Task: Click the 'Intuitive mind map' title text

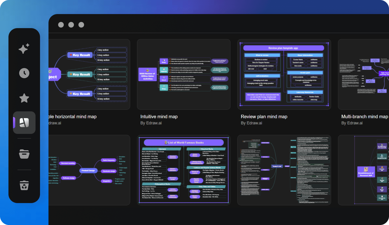Action: pyautogui.click(x=159, y=116)
